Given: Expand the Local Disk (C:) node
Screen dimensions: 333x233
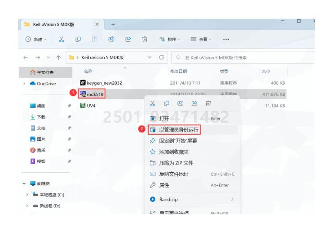Looking at the screenshot, I should [x=27, y=194].
